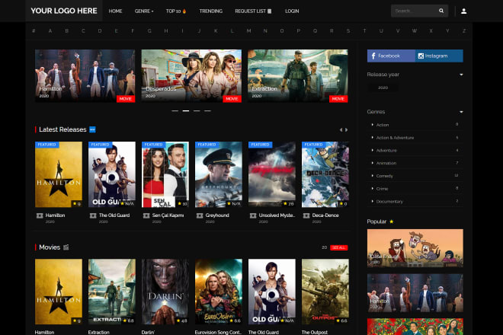503x335 pixels.
Task: Filter titles by letter M
Action: 248,30
